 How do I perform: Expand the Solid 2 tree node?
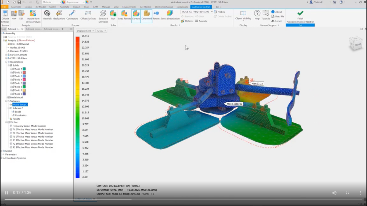coord(11,72)
